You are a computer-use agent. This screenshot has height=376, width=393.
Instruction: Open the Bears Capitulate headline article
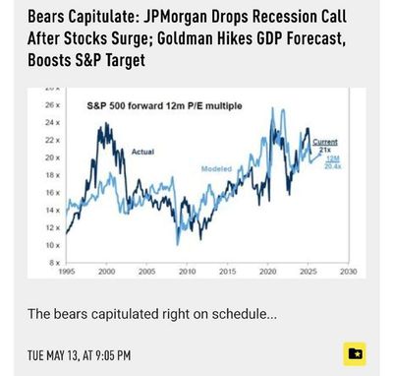[x=187, y=38]
